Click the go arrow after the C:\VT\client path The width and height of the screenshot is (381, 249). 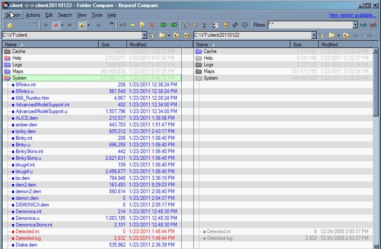pos(152,36)
